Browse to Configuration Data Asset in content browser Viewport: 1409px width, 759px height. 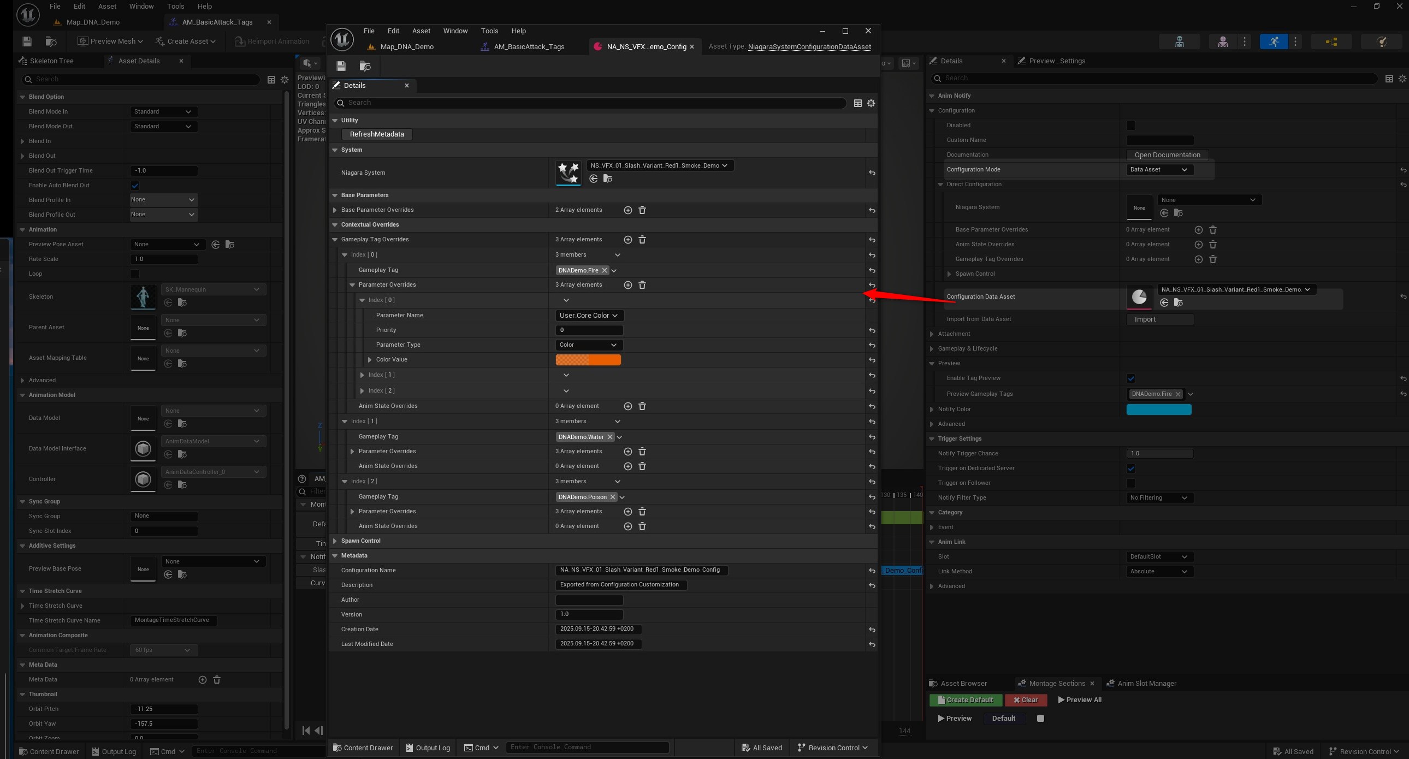[1178, 303]
